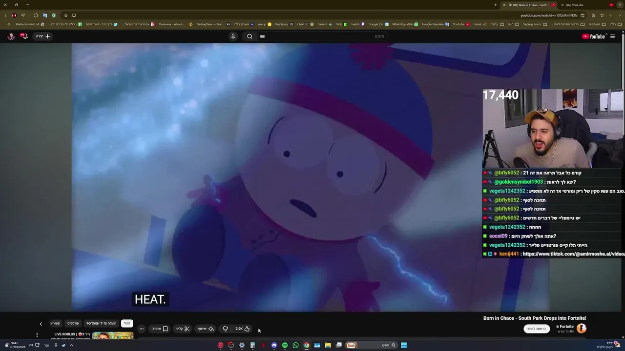
Task: Show hidden system tray icons chevron
Action: [71, 345]
